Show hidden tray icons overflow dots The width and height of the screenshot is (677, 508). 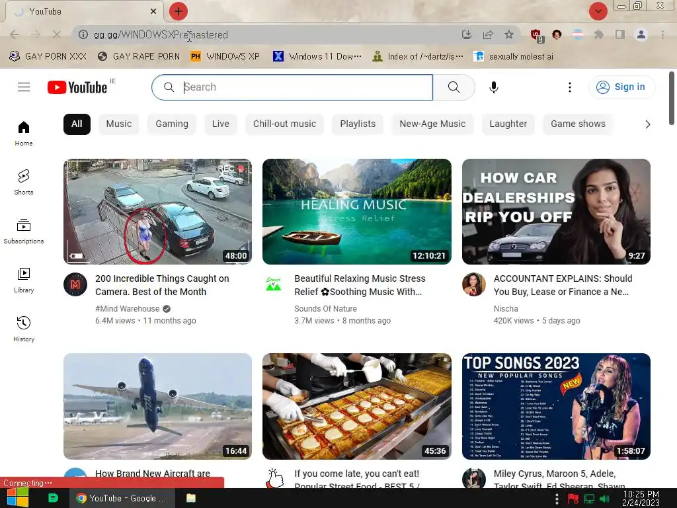coord(557,499)
